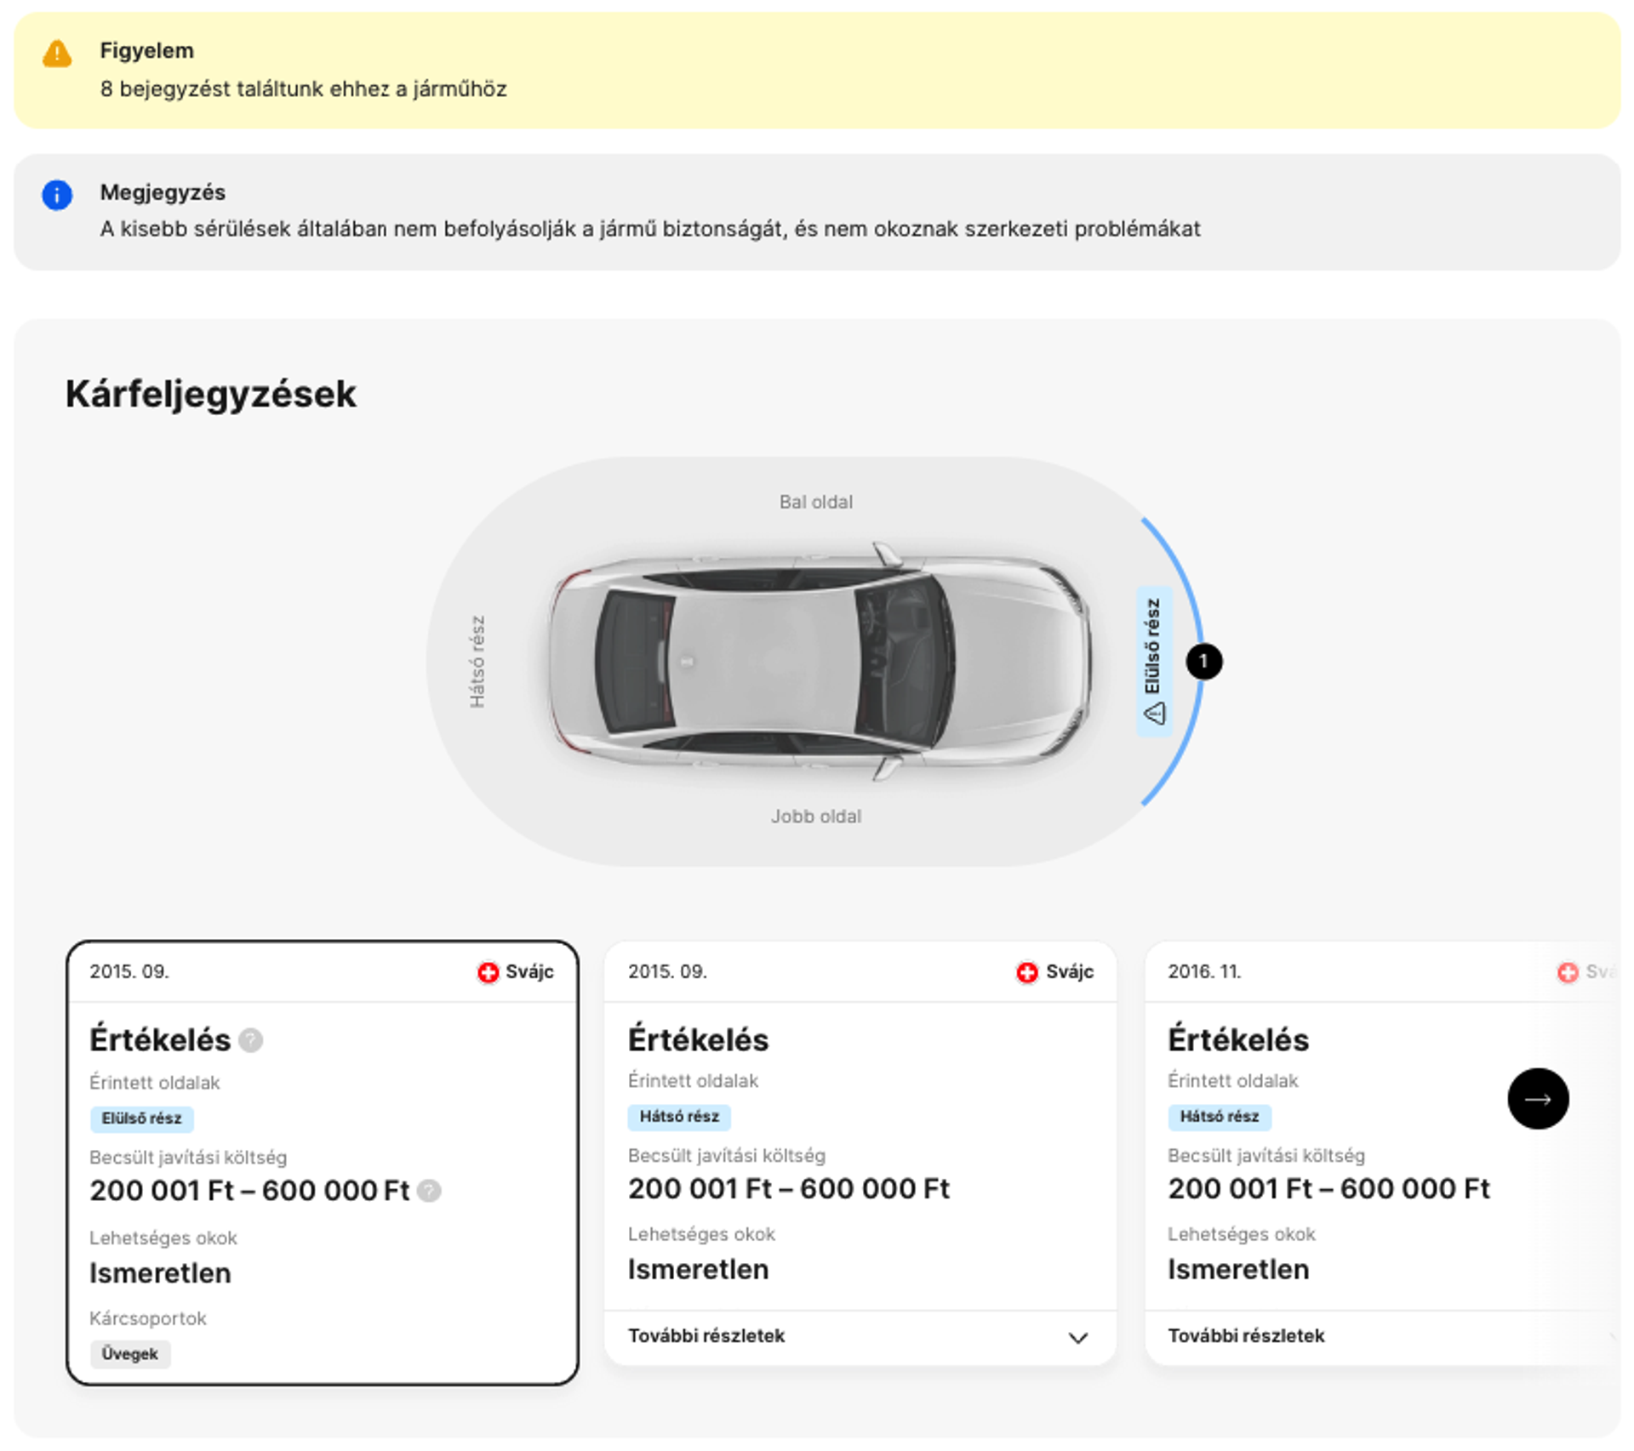Click the Svájc label on the second card
This screenshot has height=1451, width=1634.
1070,971
